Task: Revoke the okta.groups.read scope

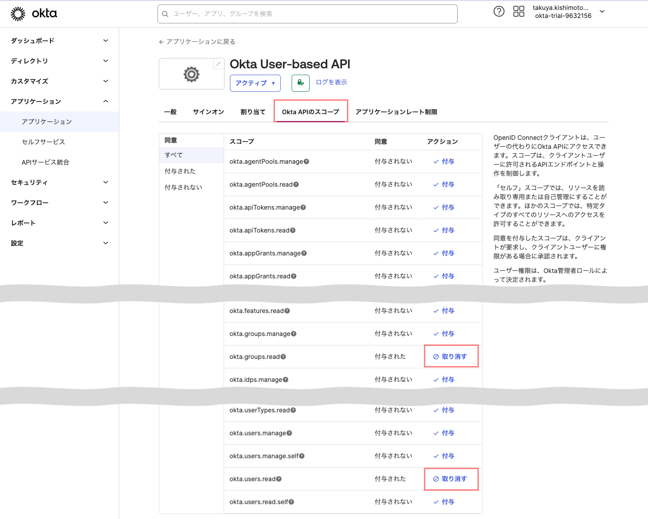Action: pos(450,357)
